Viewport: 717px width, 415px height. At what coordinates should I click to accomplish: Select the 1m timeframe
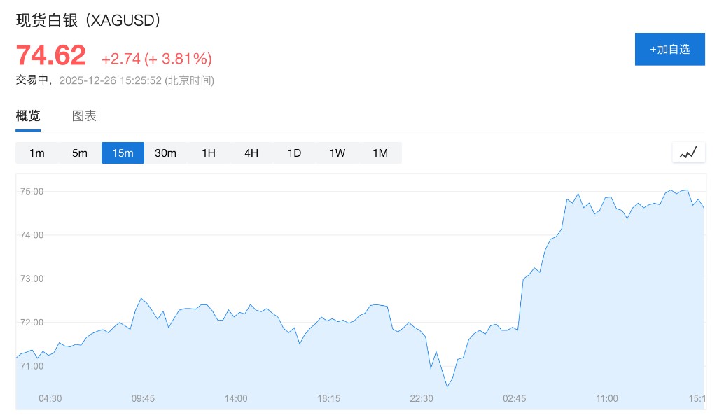[37, 153]
